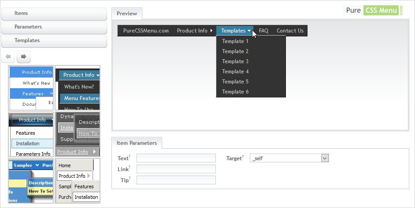
Task: Click the right arrow navigation button
Action: click(23, 57)
